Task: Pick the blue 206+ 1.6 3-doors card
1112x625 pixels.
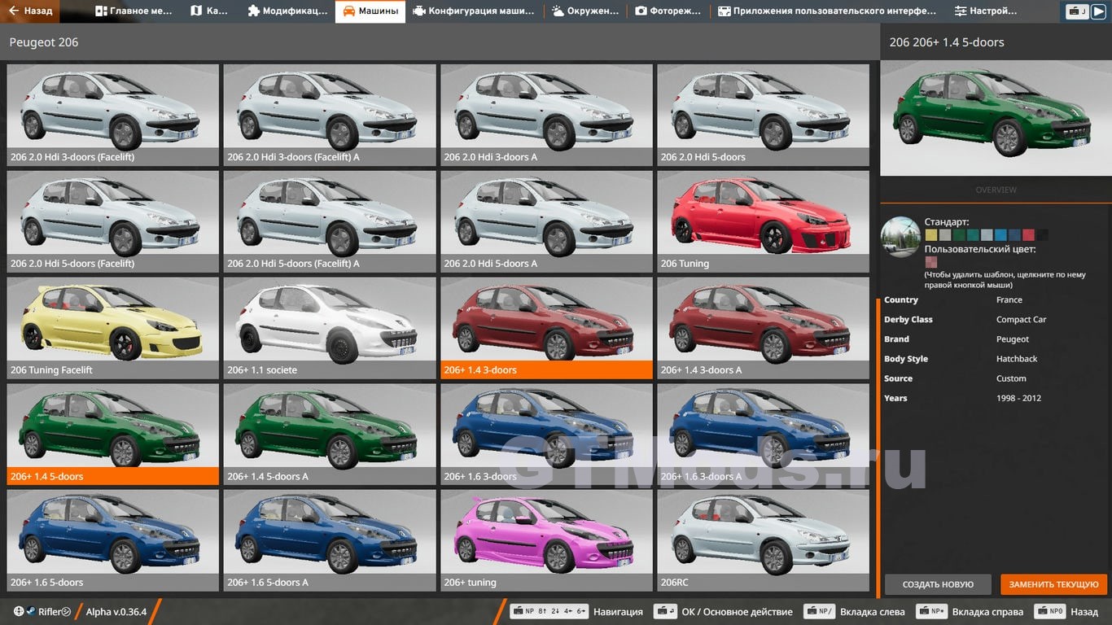Action: click(x=546, y=435)
